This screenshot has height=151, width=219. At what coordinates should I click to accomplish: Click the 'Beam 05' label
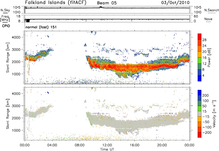(107, 3)
